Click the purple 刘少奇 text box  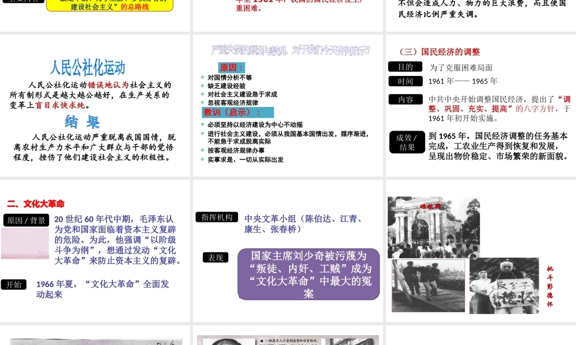click(x=309, y=274)
